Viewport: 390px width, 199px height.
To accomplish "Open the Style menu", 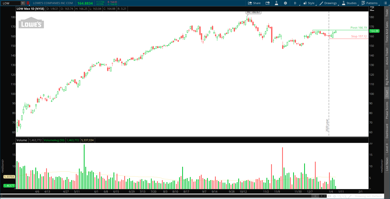I will [x=309, y=3].
